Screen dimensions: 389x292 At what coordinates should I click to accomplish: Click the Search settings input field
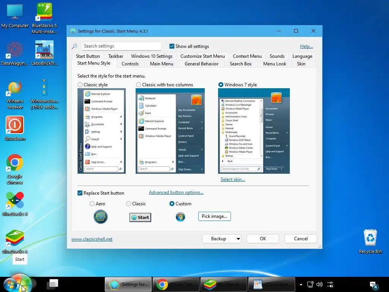point(121,46)
